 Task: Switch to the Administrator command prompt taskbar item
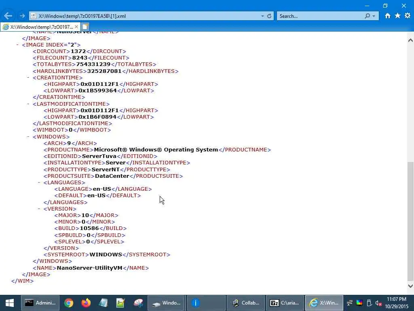tap(40, 303)
